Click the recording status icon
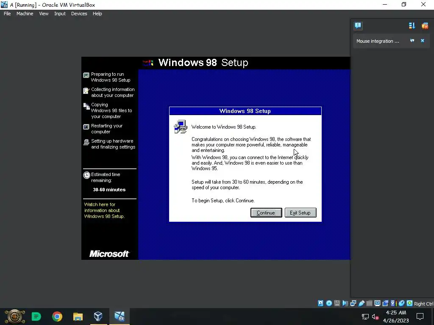This screenshot has height=325, width=434. point(385,303)
